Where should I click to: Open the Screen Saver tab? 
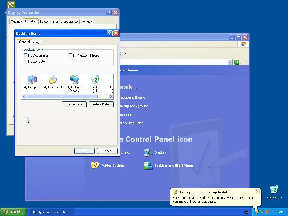pyautogui.click(x=49, y=22)
